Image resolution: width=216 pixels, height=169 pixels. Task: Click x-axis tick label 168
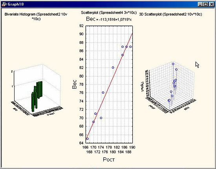[90, 152]
